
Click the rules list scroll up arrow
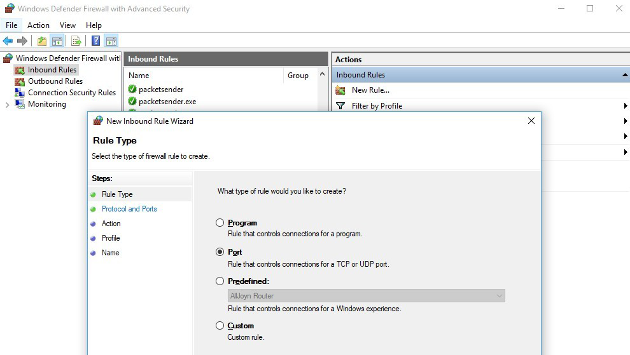click(x=322, y=74)
